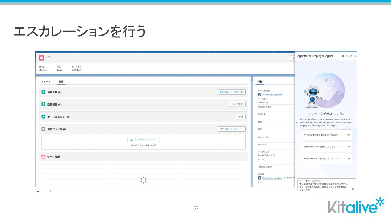
Task: Click the Web 氏名 field label
Action: tap(262, 144)
